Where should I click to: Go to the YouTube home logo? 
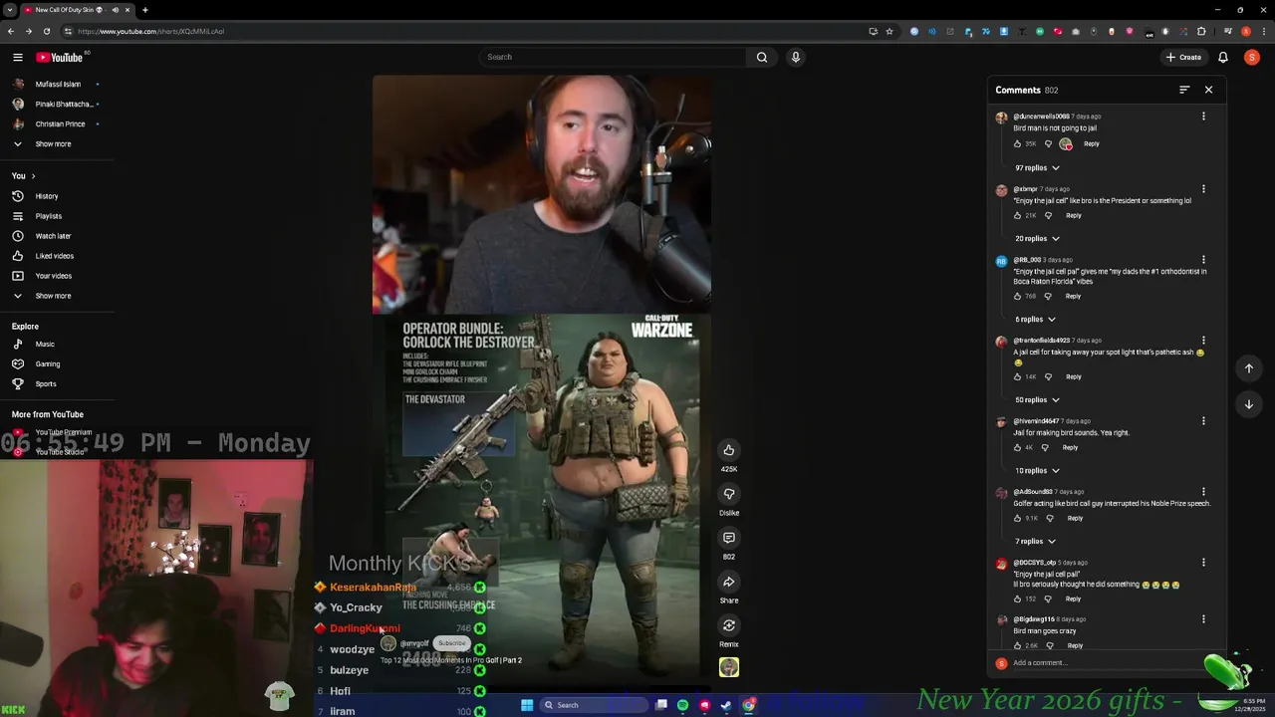[60, 57]
